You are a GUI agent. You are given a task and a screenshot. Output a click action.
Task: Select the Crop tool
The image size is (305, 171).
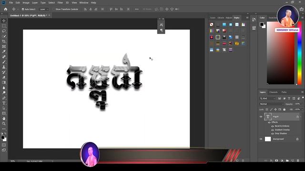coord(4,41)
